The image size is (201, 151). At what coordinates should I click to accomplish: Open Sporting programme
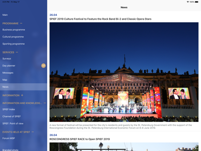coord(23,44)
